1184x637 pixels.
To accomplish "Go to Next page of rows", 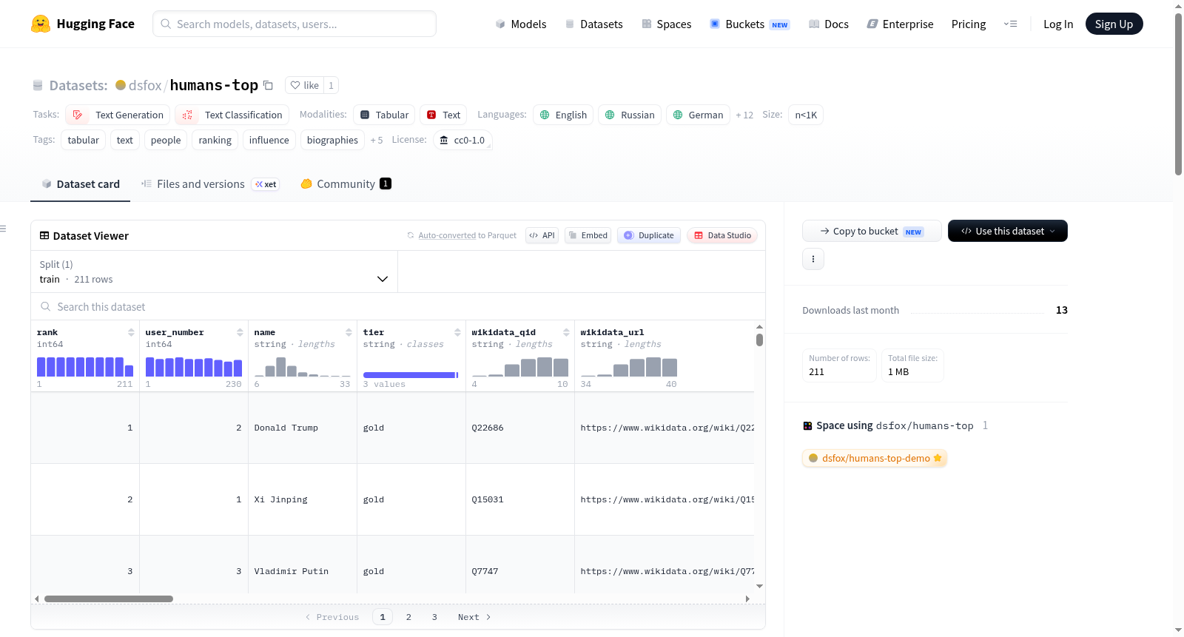I will pyautogui.click(x=474, y=617).
